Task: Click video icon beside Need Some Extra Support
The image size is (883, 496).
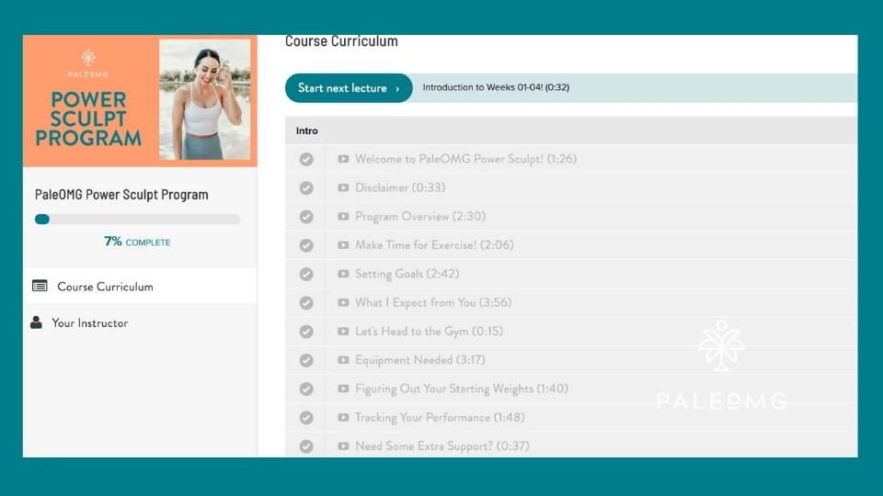Action: 343,446
